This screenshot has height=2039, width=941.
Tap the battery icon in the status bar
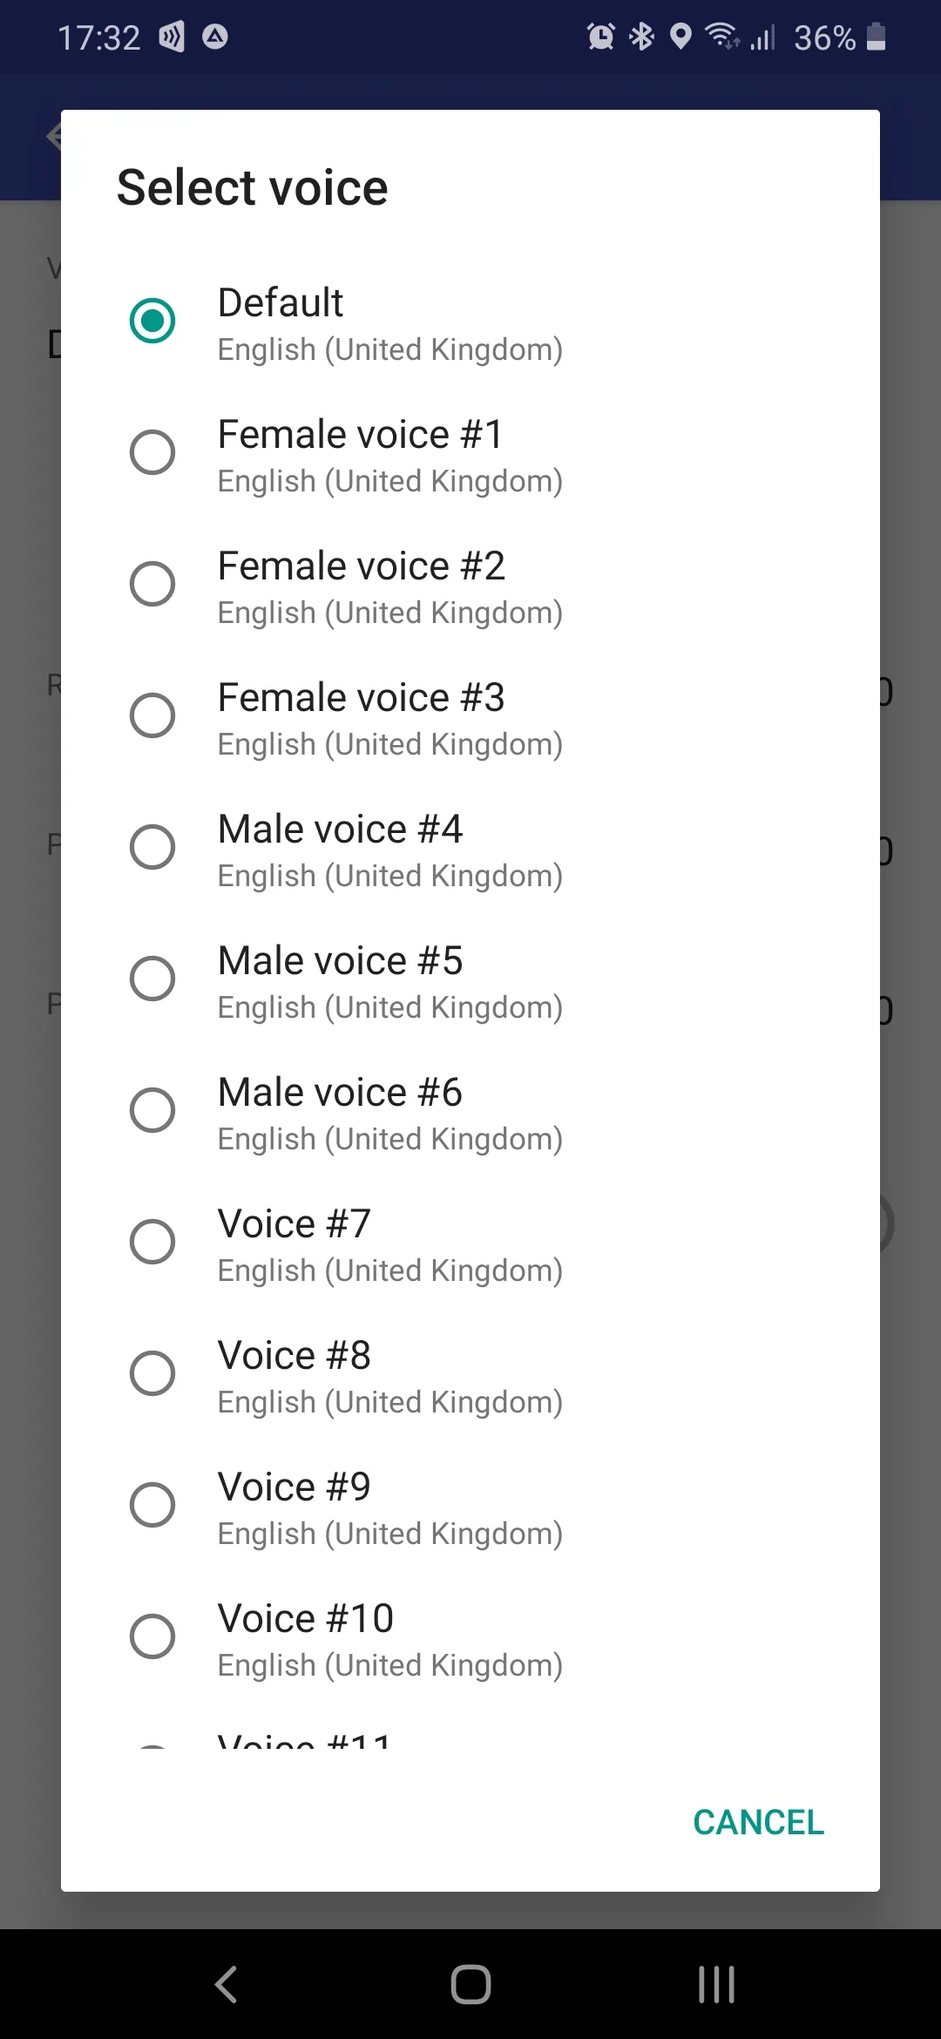point(877,37)
